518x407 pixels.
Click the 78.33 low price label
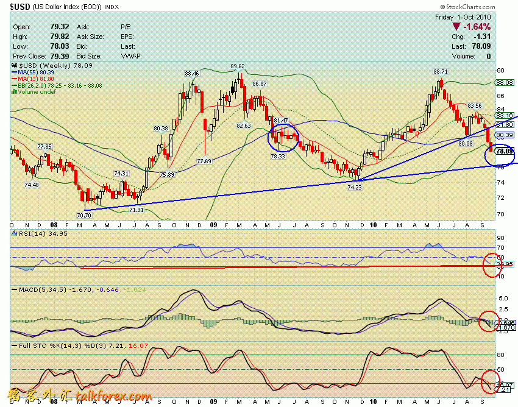pyautogui.click(x=277, y=156)
